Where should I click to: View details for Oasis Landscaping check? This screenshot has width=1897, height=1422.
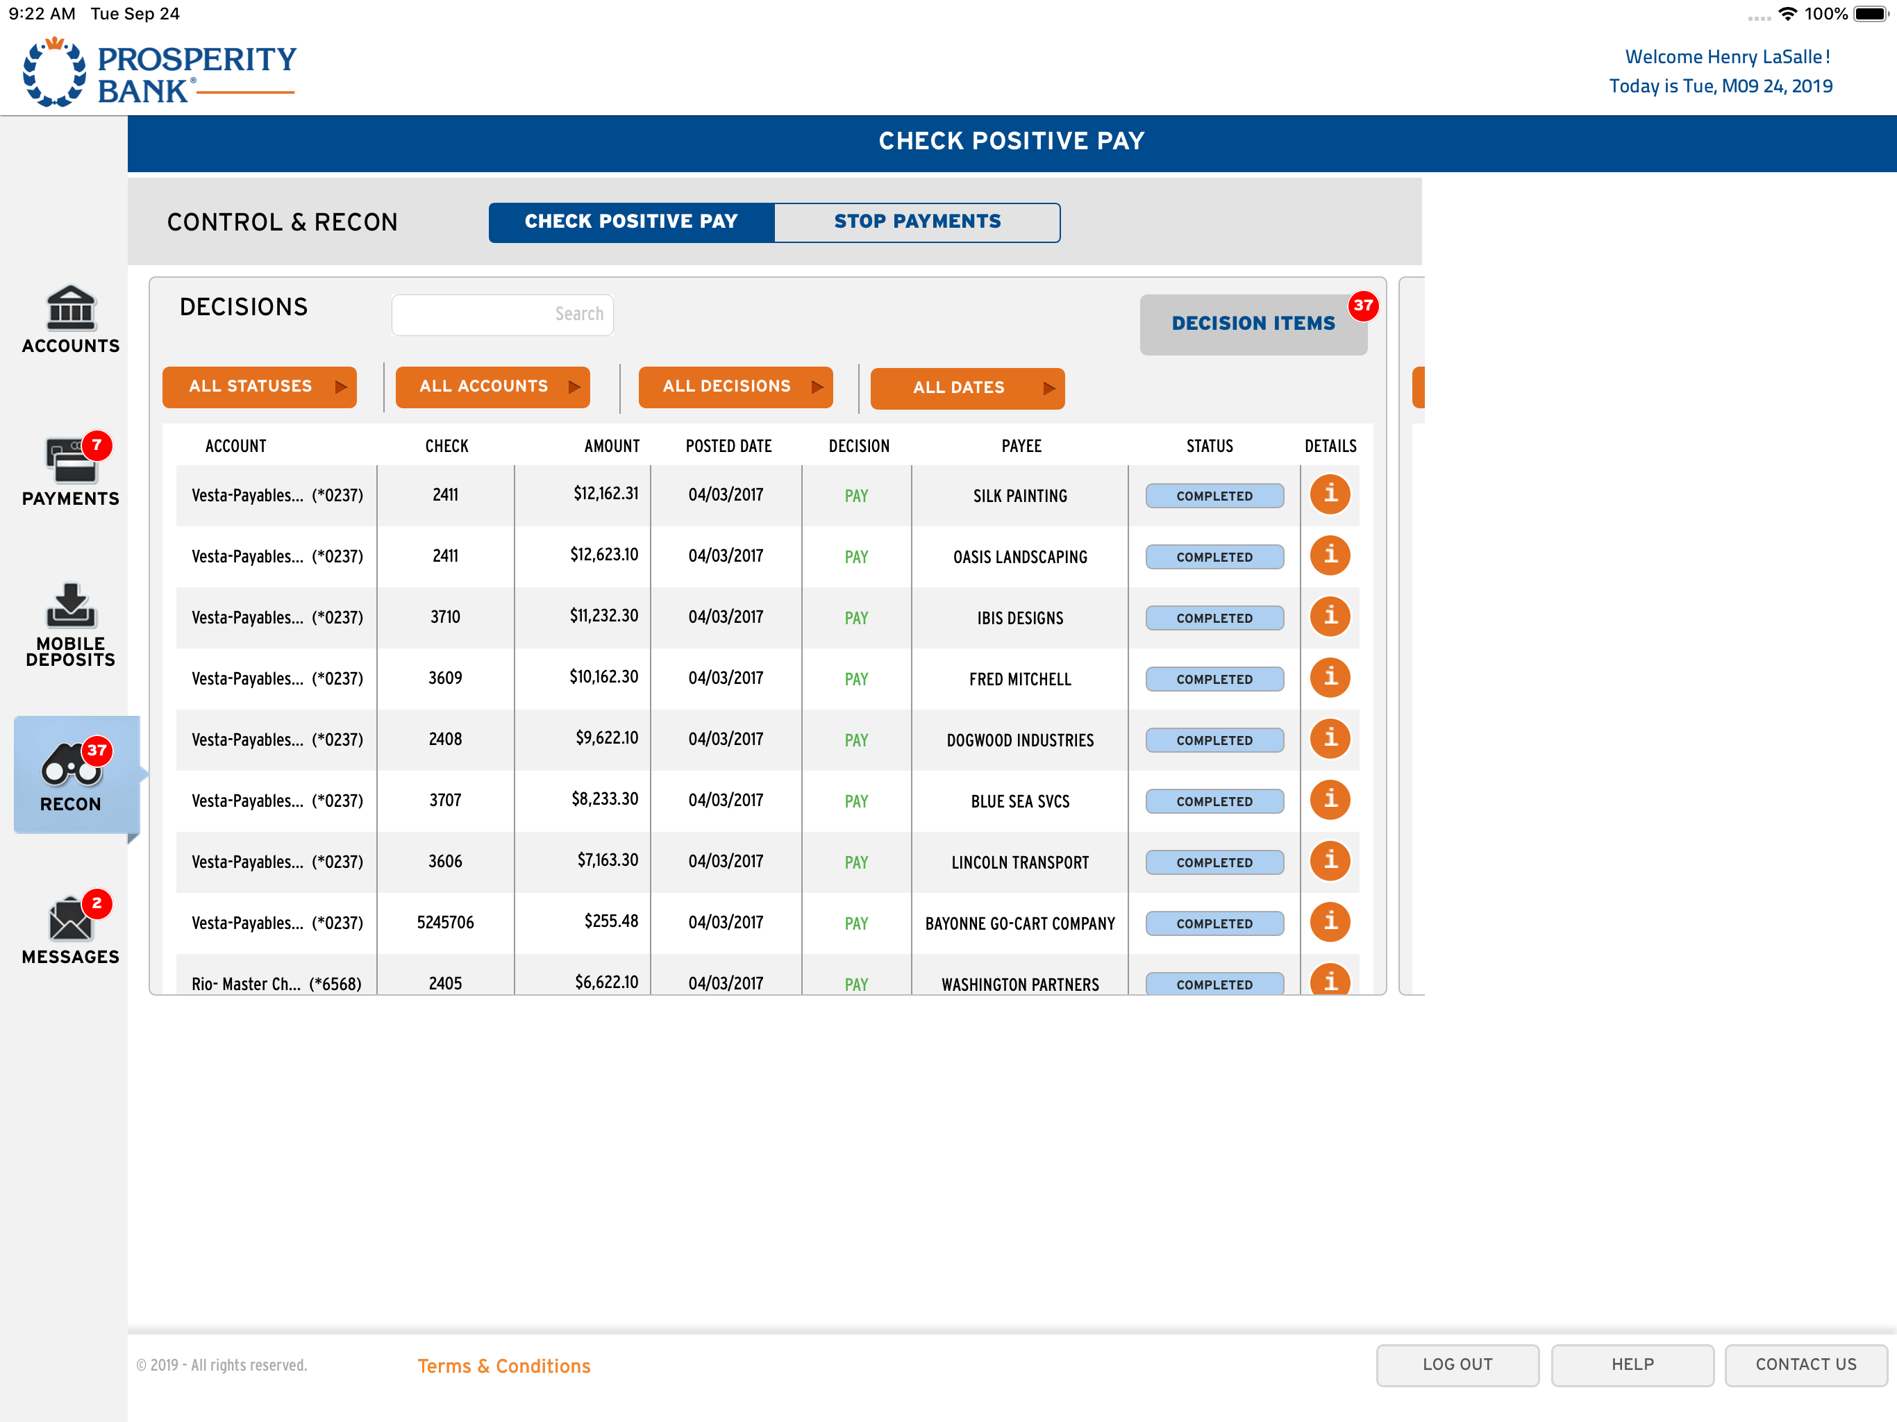[1330, 555]
